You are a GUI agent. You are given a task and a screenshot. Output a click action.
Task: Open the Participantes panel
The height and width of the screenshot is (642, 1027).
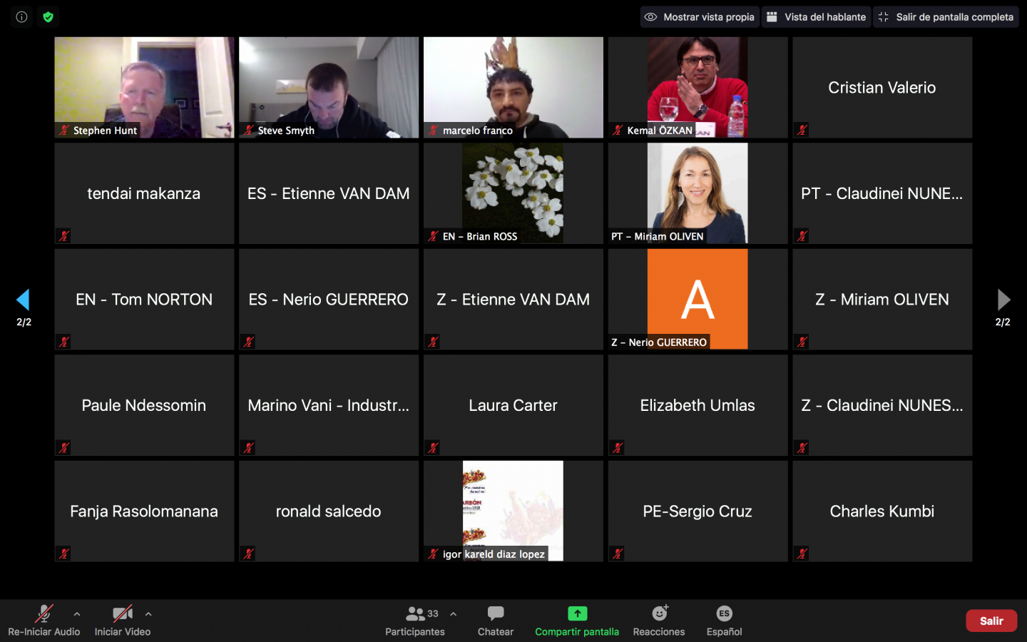414,621
